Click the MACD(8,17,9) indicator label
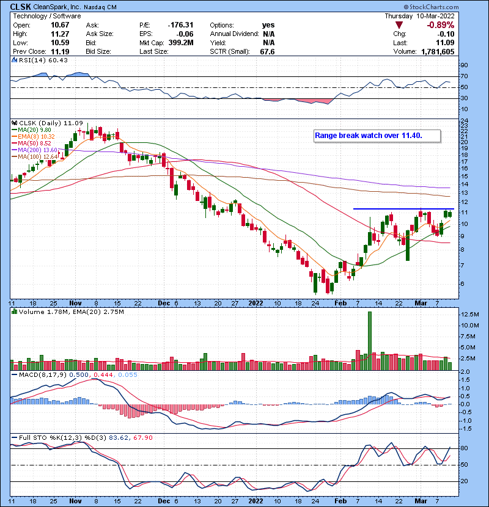This screenshot has width=489, height=507. pos(43,375)
